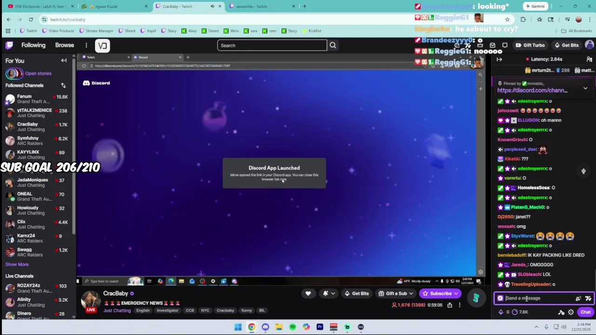This screenshot has height=335, width=596.
Task: Click the Twitch search input field
Action: click(x=272, y=45)
